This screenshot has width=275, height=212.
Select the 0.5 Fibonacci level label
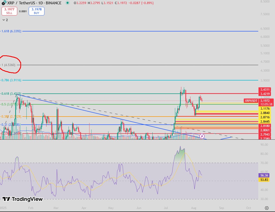pos(9,104)
